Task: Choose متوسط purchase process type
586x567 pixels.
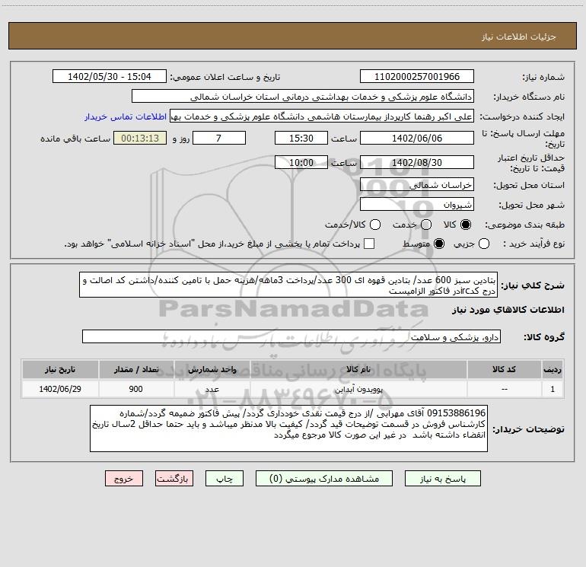Action: [x=439, y=244]
